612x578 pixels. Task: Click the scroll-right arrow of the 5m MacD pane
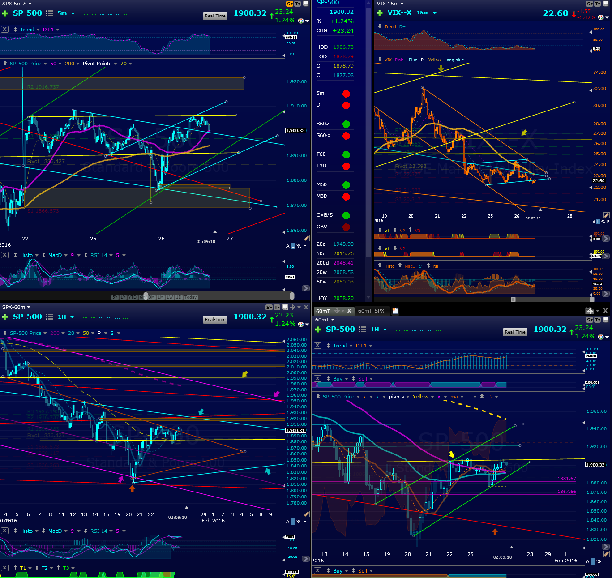pyautogui.click(x=306, y=289)
